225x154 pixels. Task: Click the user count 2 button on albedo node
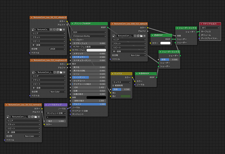point(51,29)
